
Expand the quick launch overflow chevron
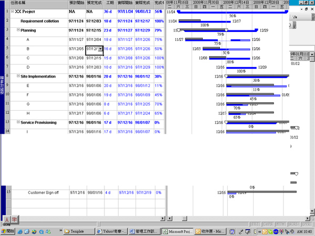click(61, 231)
